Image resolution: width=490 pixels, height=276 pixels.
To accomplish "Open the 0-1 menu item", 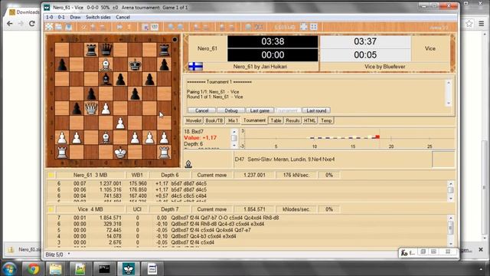I will coord(61,17).
